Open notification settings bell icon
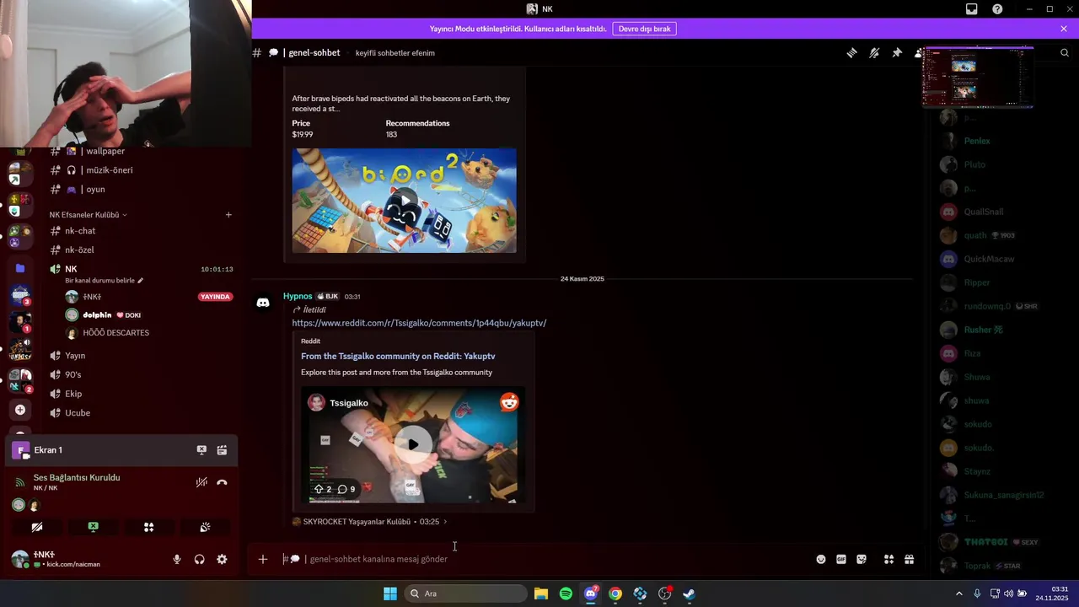The width and height of the screenshot is (1079, 607). click(x=874, y=53)
